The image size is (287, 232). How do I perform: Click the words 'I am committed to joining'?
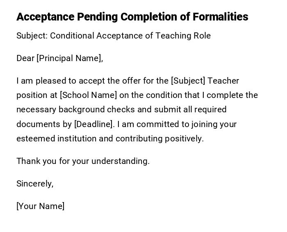click(163, 124)
